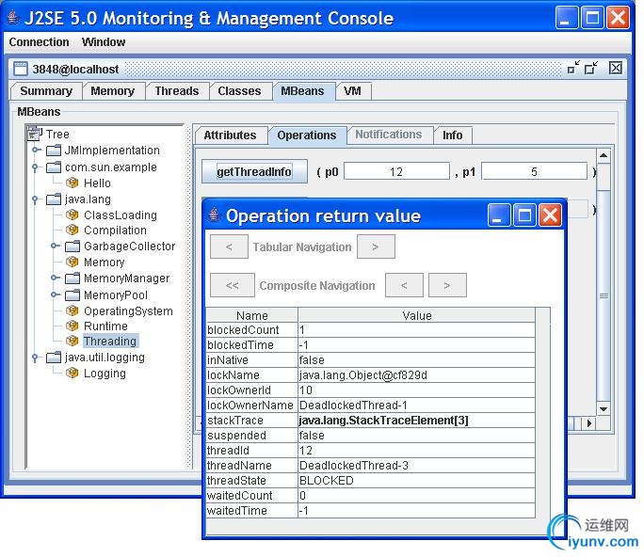The width and height of the screenshot is (644, 557).
Task: Collapse the java.lang tree node
Action: [36, 199]
